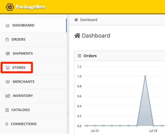Click the Inventory warehouse icon
This screenshot has height=134, width=165.
pyautogui.click(x=8, y=96)
